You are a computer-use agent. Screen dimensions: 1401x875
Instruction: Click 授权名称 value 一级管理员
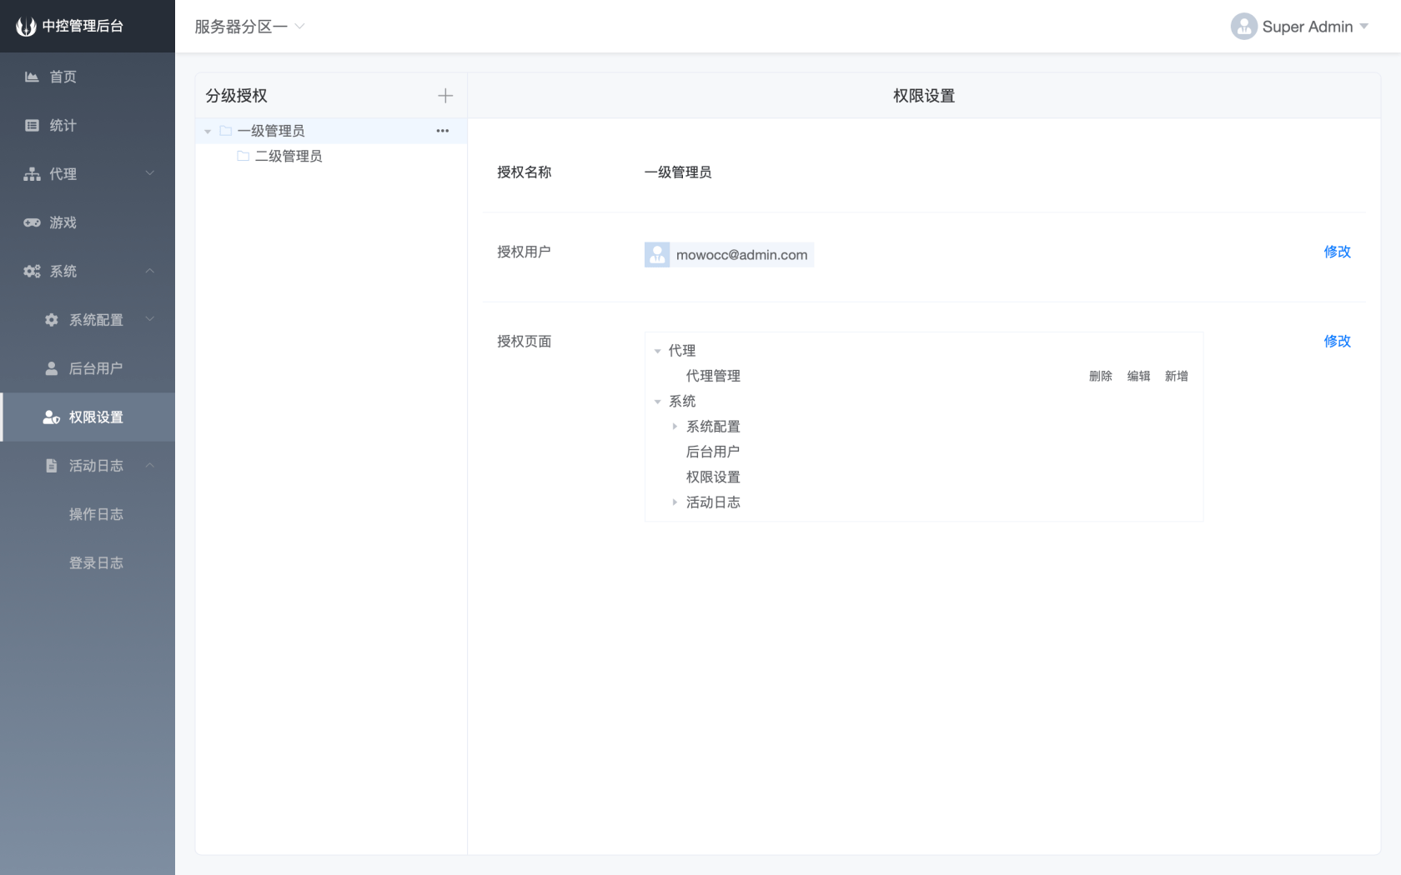click(x=678, y=172)
